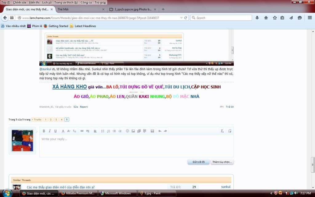Go to the Firefox home page icon
The image size is (315, 197).
266,18
